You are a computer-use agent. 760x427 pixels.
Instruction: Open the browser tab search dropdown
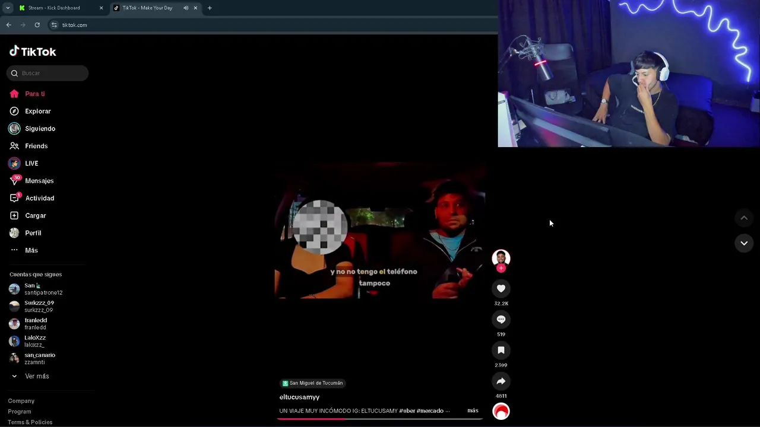[x=8, y=8]
